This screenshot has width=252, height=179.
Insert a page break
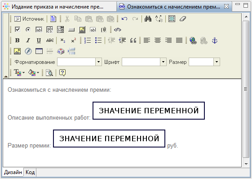tap(71, 51)
